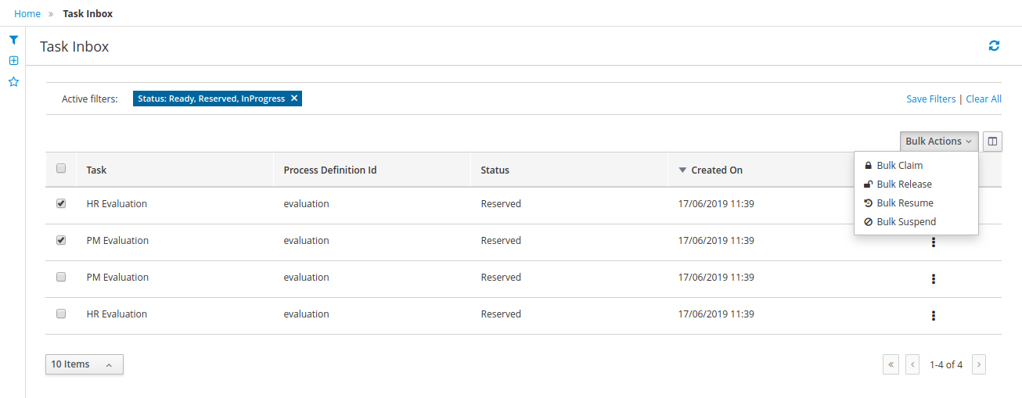Navigate to the Home breadcrumb

tap(27, 14)
